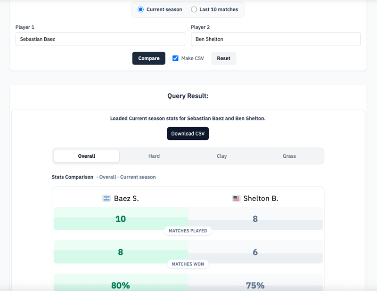This screenshot has height=291, width=377.
Task: Click the Argentina flag icon beside Baez S.
Action: tap(107, 199)
